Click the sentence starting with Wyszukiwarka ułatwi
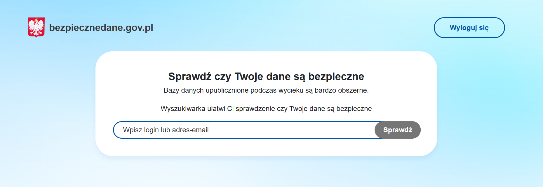The width and height of the screenshot is (543, 187). click(266, 109)
